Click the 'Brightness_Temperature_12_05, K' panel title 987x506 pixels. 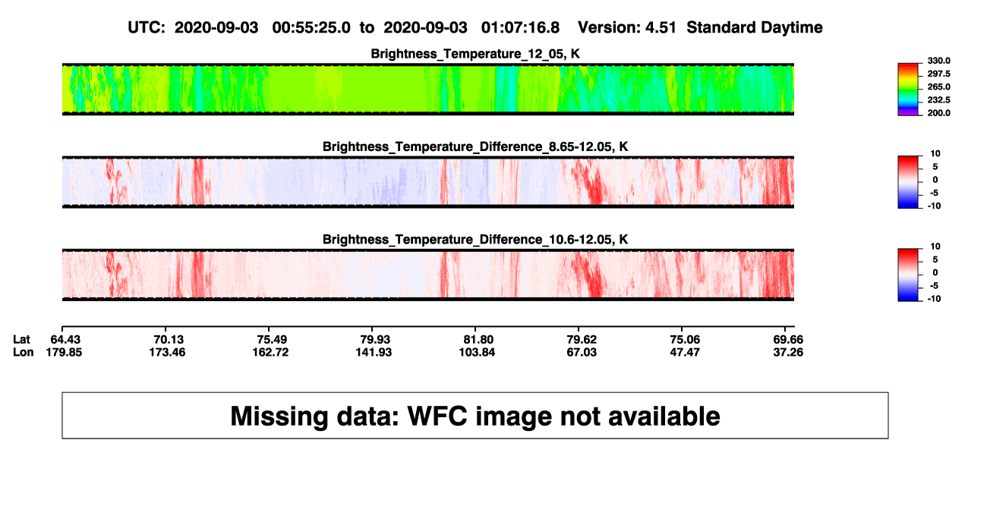point(475,53)
